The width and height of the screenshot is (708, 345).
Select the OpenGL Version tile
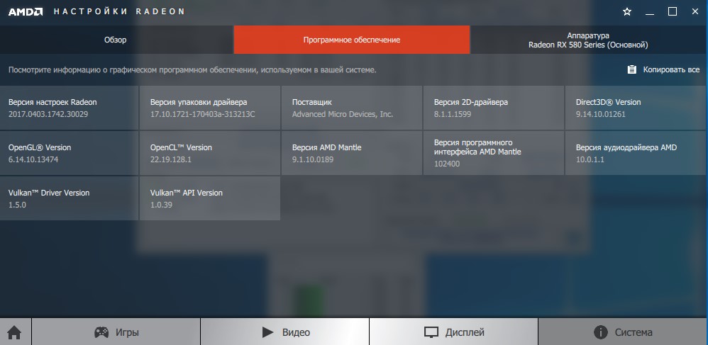point(69,153)
